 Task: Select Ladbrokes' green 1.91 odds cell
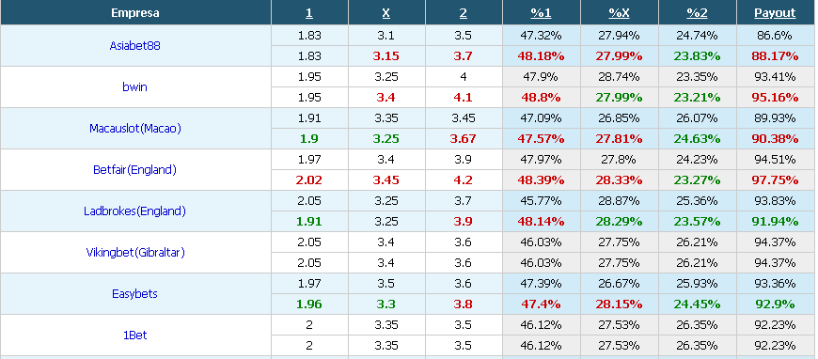(x=309, y=221)
